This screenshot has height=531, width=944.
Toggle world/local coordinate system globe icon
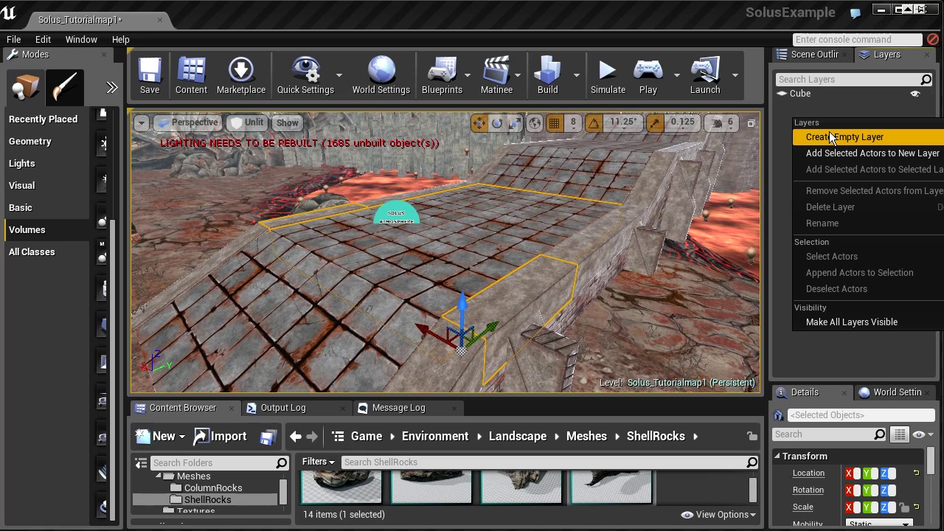pos(535,123)
